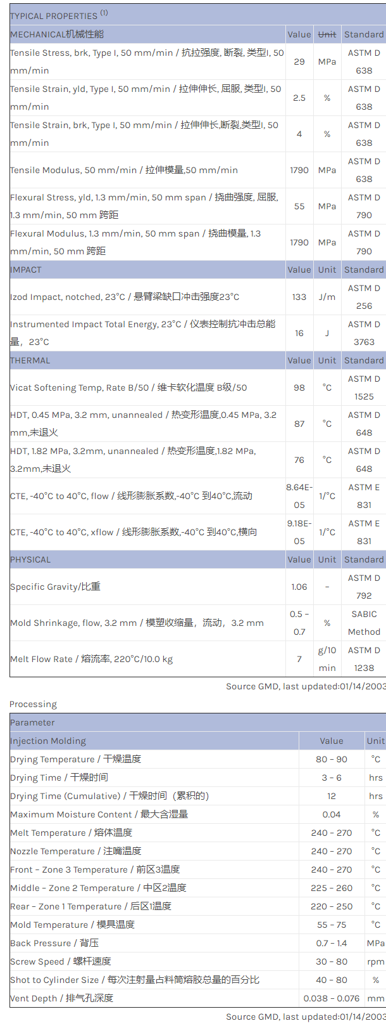
Task: Select the PHYSICAL section header
Action: coord(30,559)
